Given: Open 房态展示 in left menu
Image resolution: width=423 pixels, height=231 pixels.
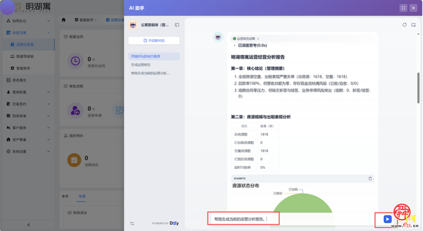Looking at the screenshot, I should click(28, 80).
